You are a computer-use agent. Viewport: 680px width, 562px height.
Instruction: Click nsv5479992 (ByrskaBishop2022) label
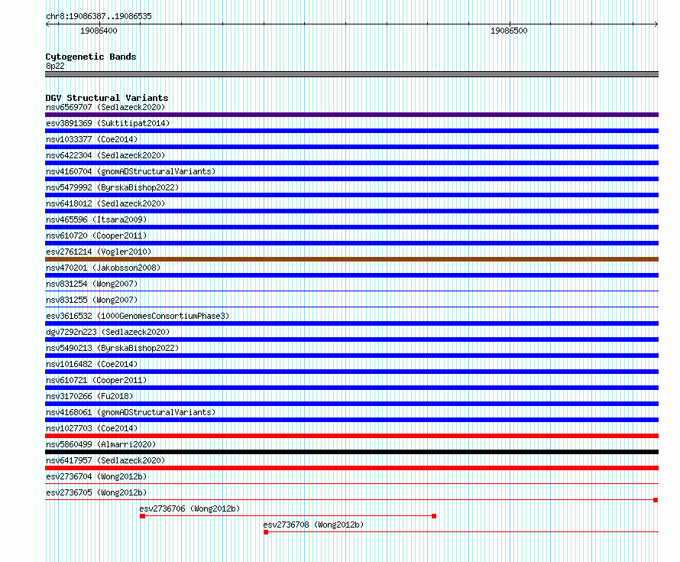(x=112, y=187)
